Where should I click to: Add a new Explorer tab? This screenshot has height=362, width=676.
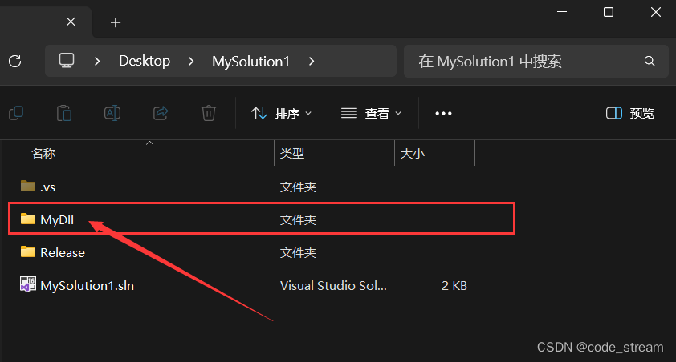(x=116, y=22)
